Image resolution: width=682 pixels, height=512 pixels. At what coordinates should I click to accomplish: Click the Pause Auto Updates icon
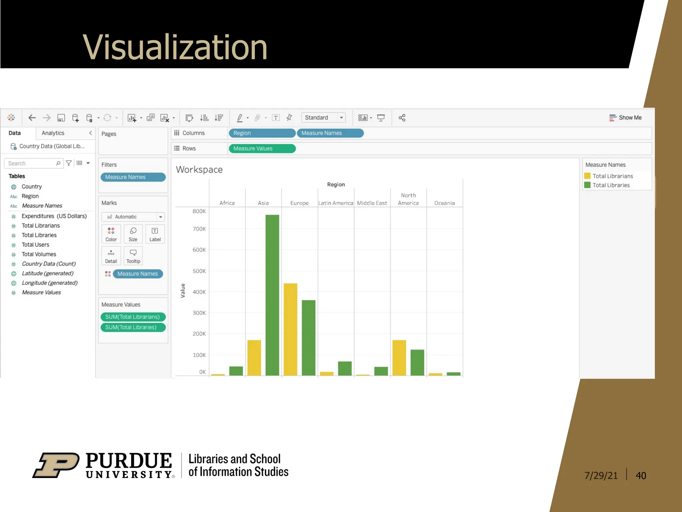[89, 118]
